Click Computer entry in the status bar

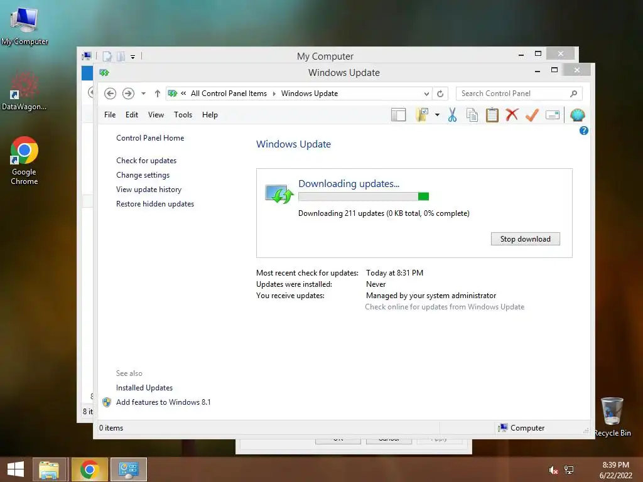521,428
